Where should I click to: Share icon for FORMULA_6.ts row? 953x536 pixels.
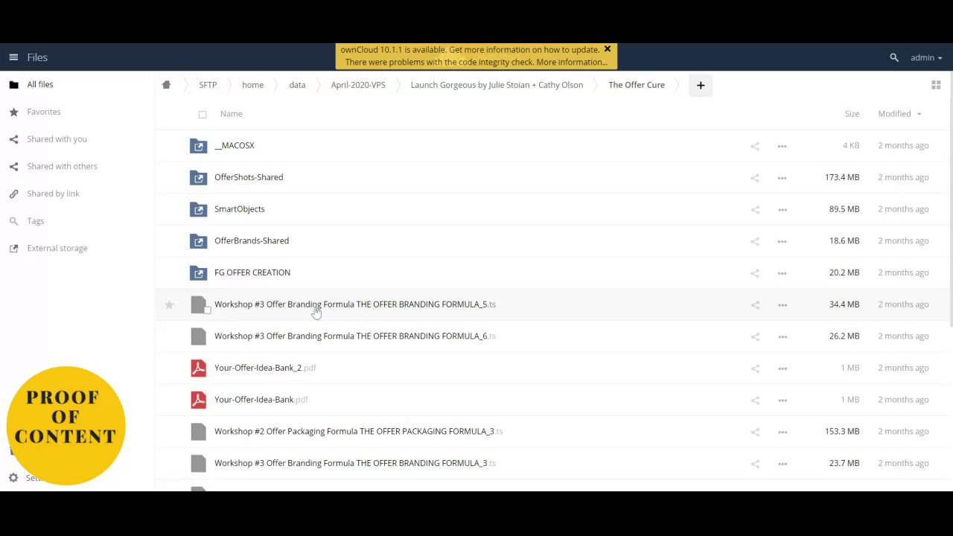coord(755,336)
